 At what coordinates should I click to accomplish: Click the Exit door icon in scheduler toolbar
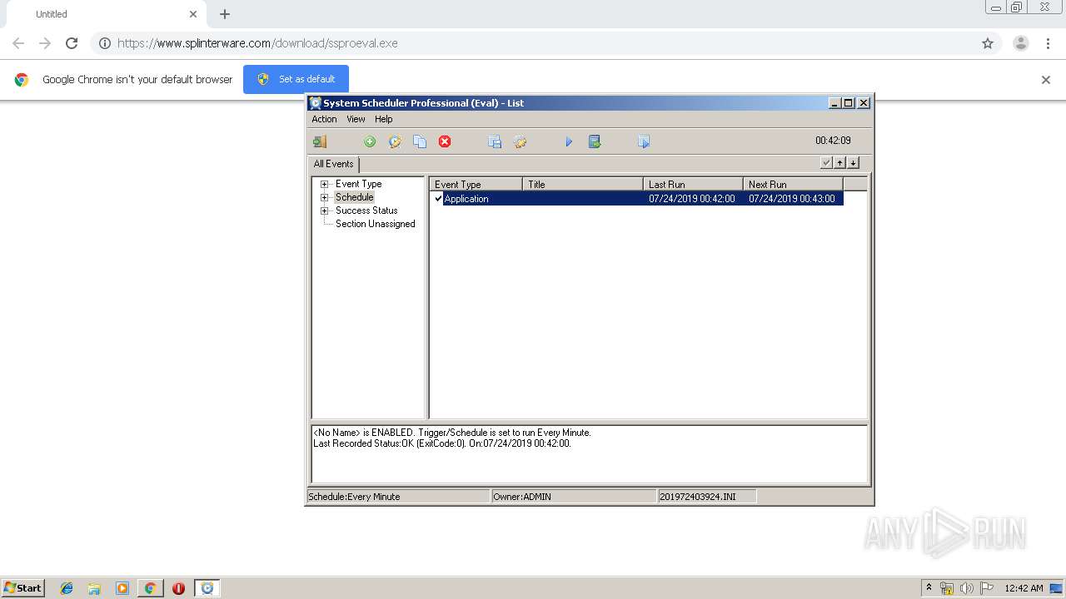(320, 142)
